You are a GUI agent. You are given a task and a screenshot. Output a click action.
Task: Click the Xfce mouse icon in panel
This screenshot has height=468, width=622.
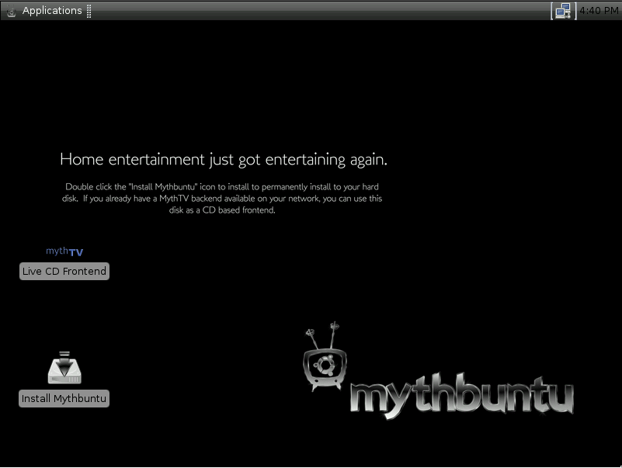[11, 11]
